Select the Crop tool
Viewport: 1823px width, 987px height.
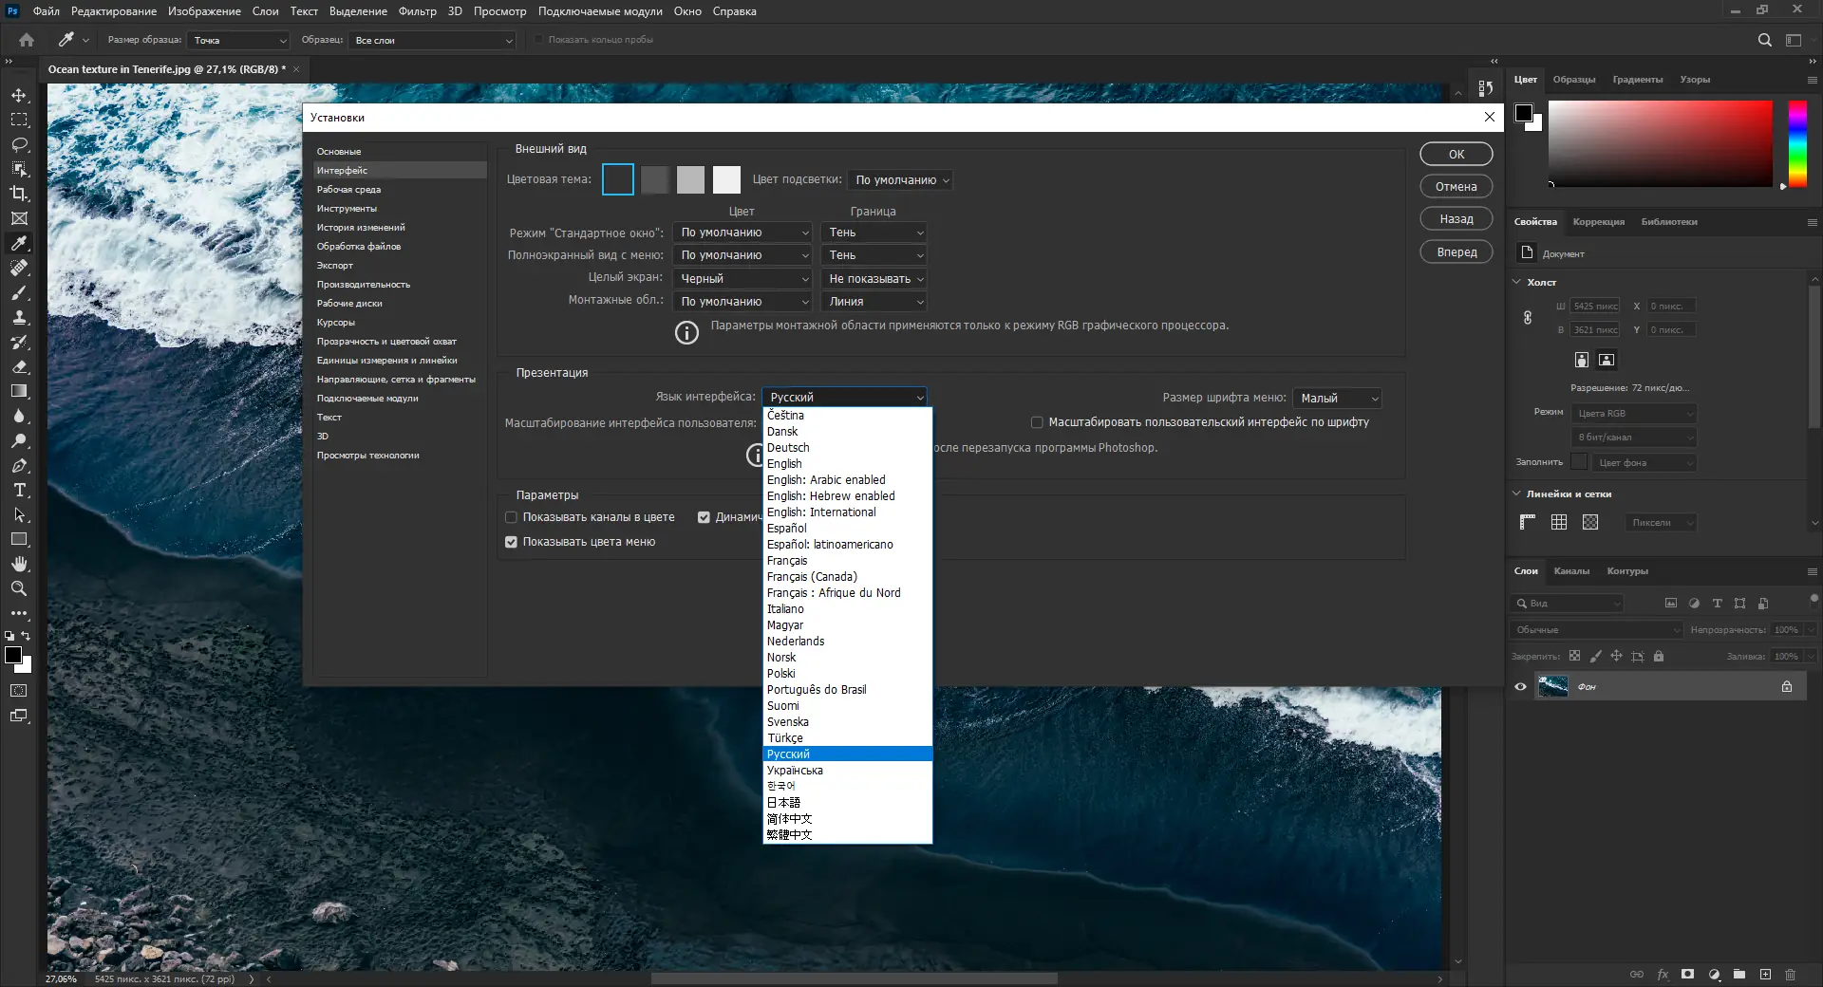point(19,194)
